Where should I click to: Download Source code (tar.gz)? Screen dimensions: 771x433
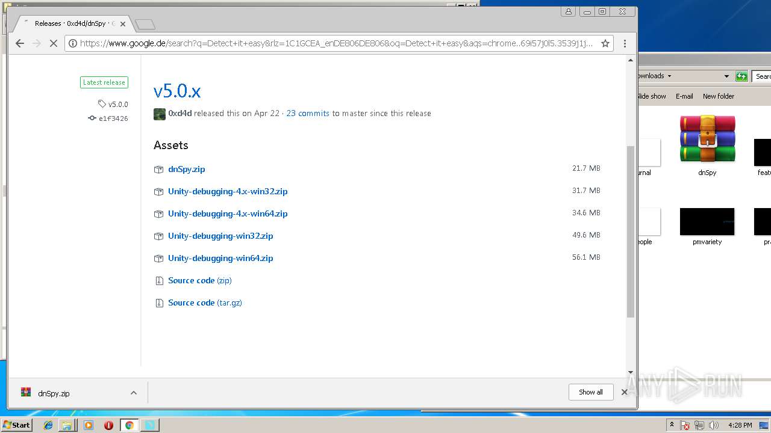(205, 302)
